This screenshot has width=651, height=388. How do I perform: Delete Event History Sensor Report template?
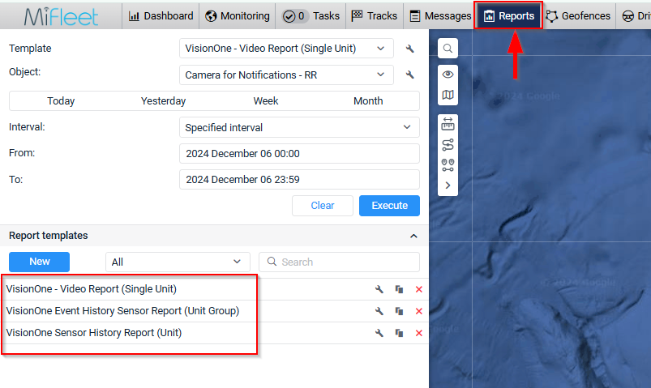[419, 311]
